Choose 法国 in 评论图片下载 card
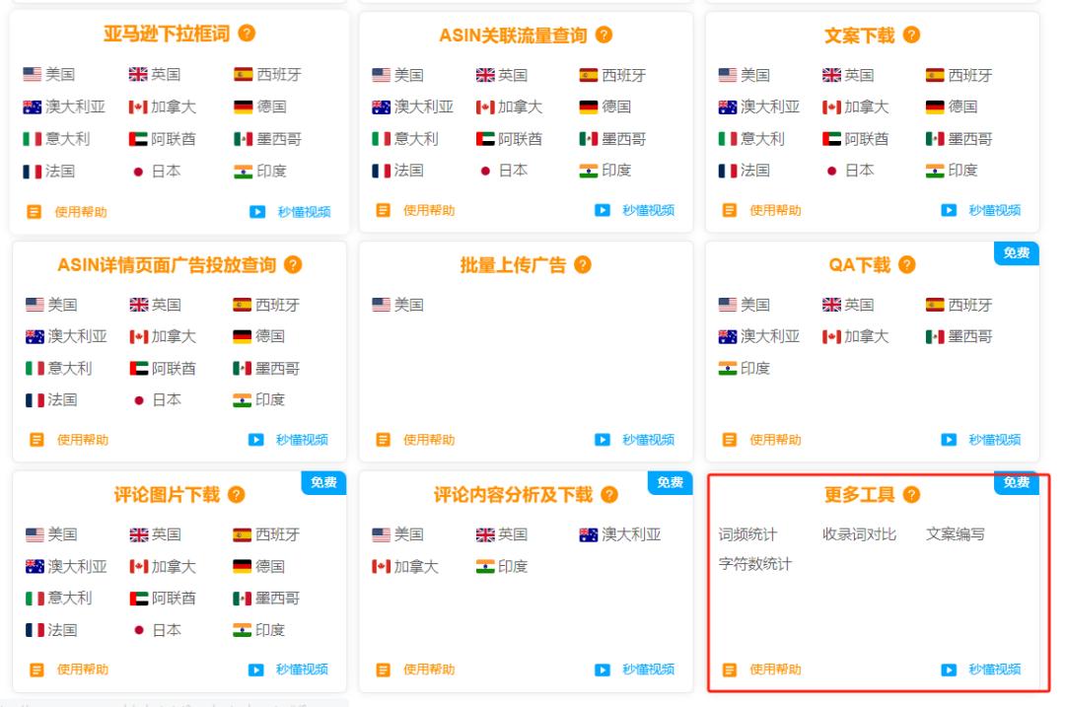This screenshot has height=707, width=1065. click(51, 630)
